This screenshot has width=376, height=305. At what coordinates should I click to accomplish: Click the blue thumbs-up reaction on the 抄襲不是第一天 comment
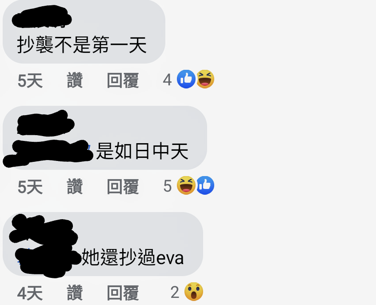(186, 79)
